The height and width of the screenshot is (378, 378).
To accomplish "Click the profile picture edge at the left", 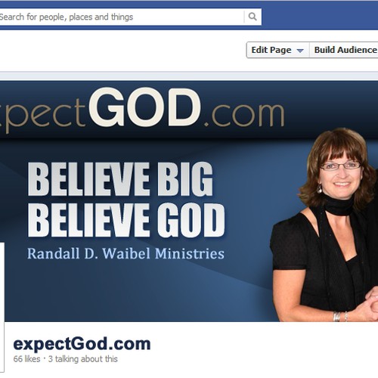I will click(2, 308).
